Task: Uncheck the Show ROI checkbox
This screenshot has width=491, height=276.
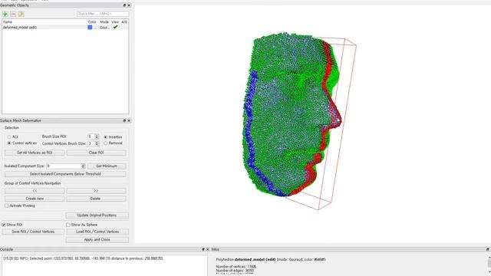Action: (4, 225)
